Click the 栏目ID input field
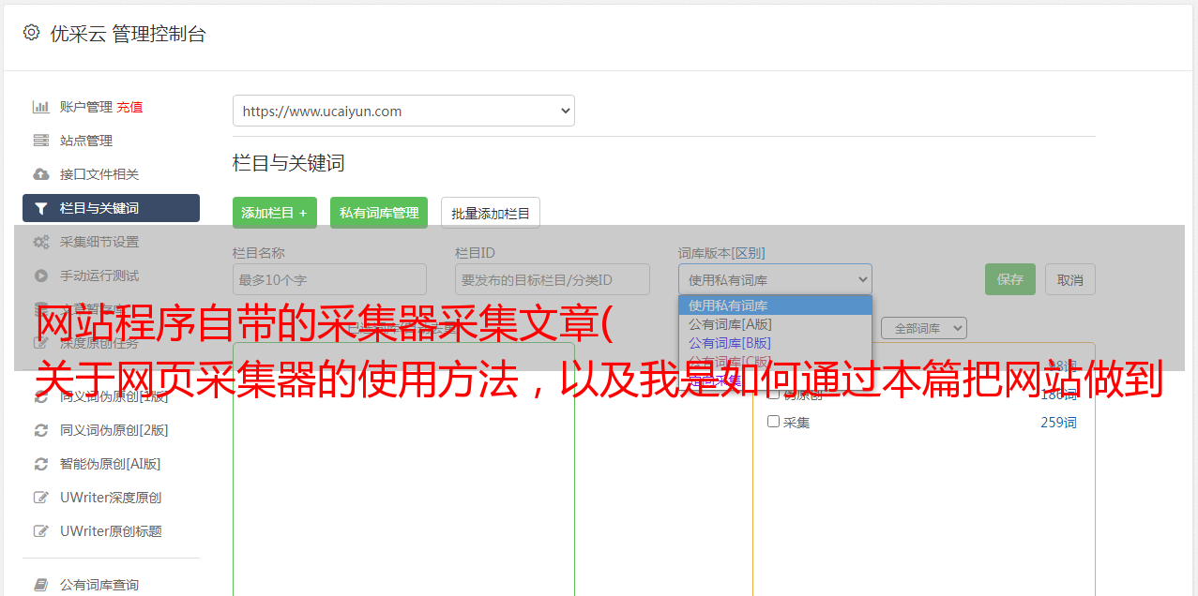This screenshot has width=1198, height=596. [x=553, y=279]
